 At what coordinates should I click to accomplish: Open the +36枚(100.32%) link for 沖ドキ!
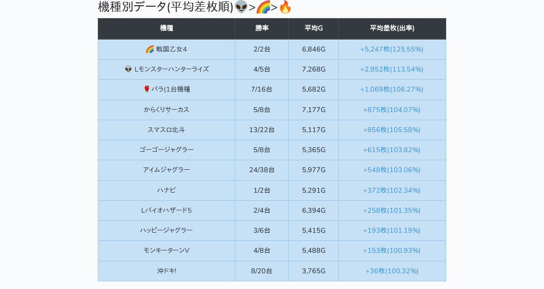(x=392, y=271)
